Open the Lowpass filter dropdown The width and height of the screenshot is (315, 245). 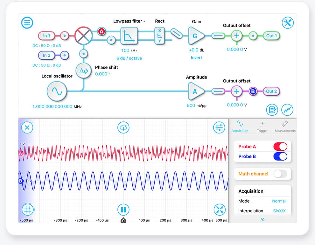pyautogui.click(x=129, y=21)
